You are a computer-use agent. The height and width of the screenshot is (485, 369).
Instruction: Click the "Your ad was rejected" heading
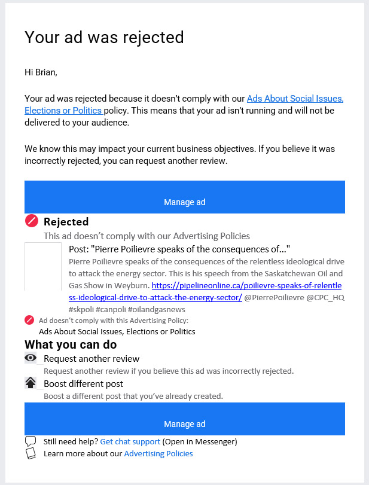click(104, 37)
